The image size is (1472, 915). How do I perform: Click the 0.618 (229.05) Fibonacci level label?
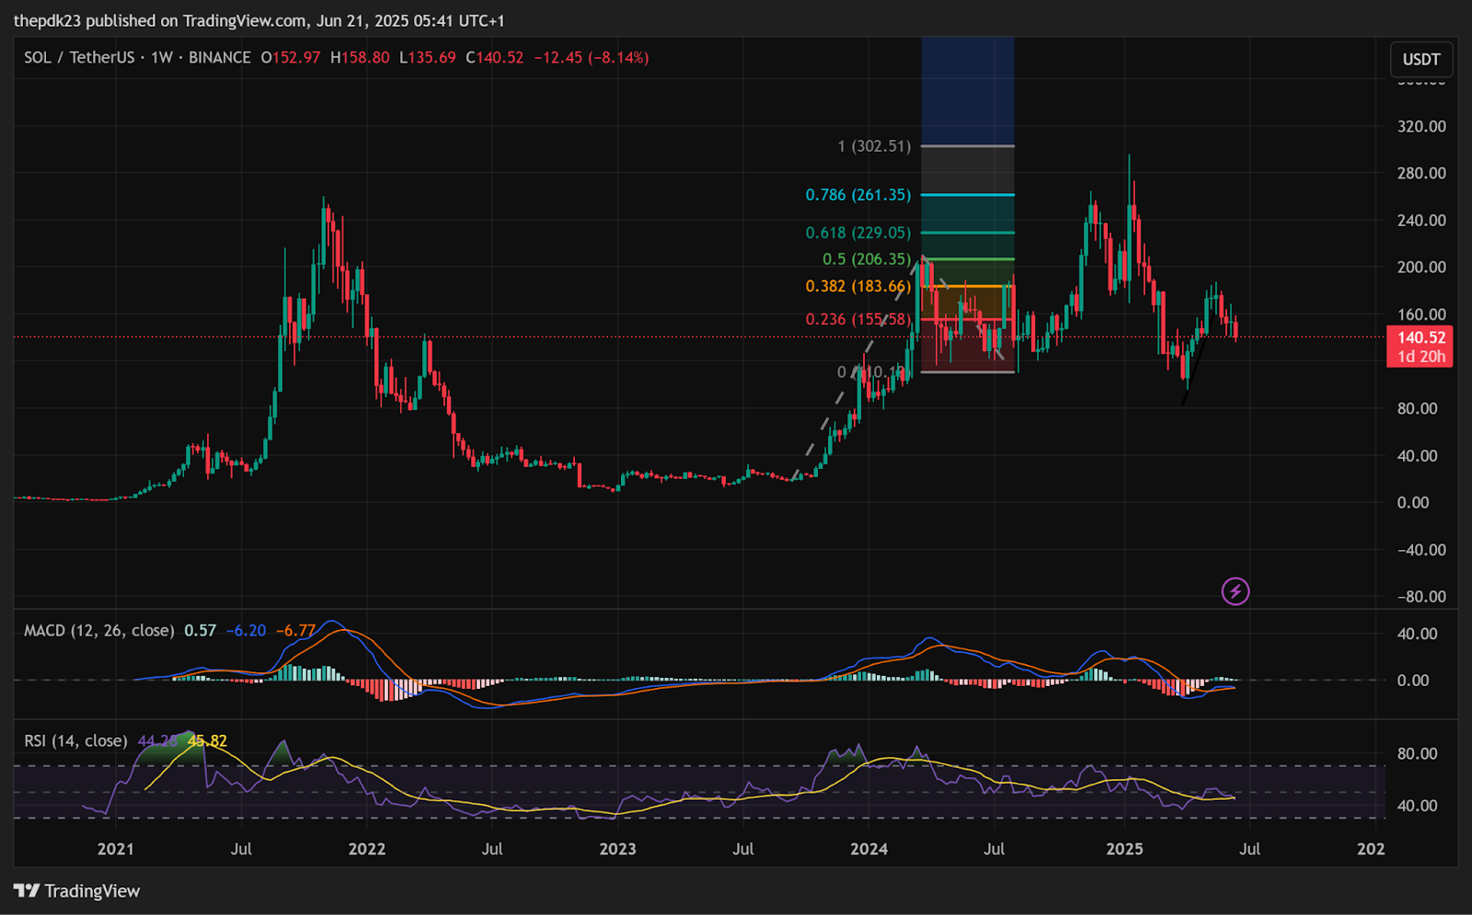[858, 233]
